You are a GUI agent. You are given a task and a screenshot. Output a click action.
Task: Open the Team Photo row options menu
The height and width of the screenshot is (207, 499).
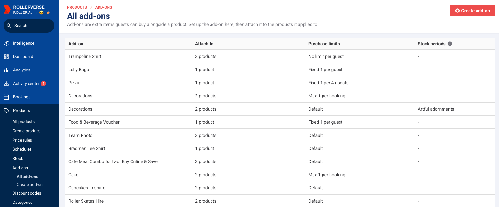point(488,135)
